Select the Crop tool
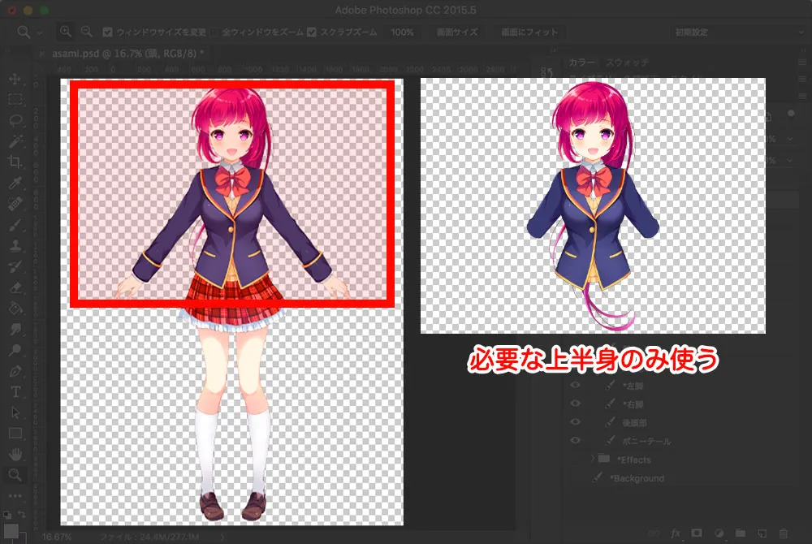 (x=15, y=162)
